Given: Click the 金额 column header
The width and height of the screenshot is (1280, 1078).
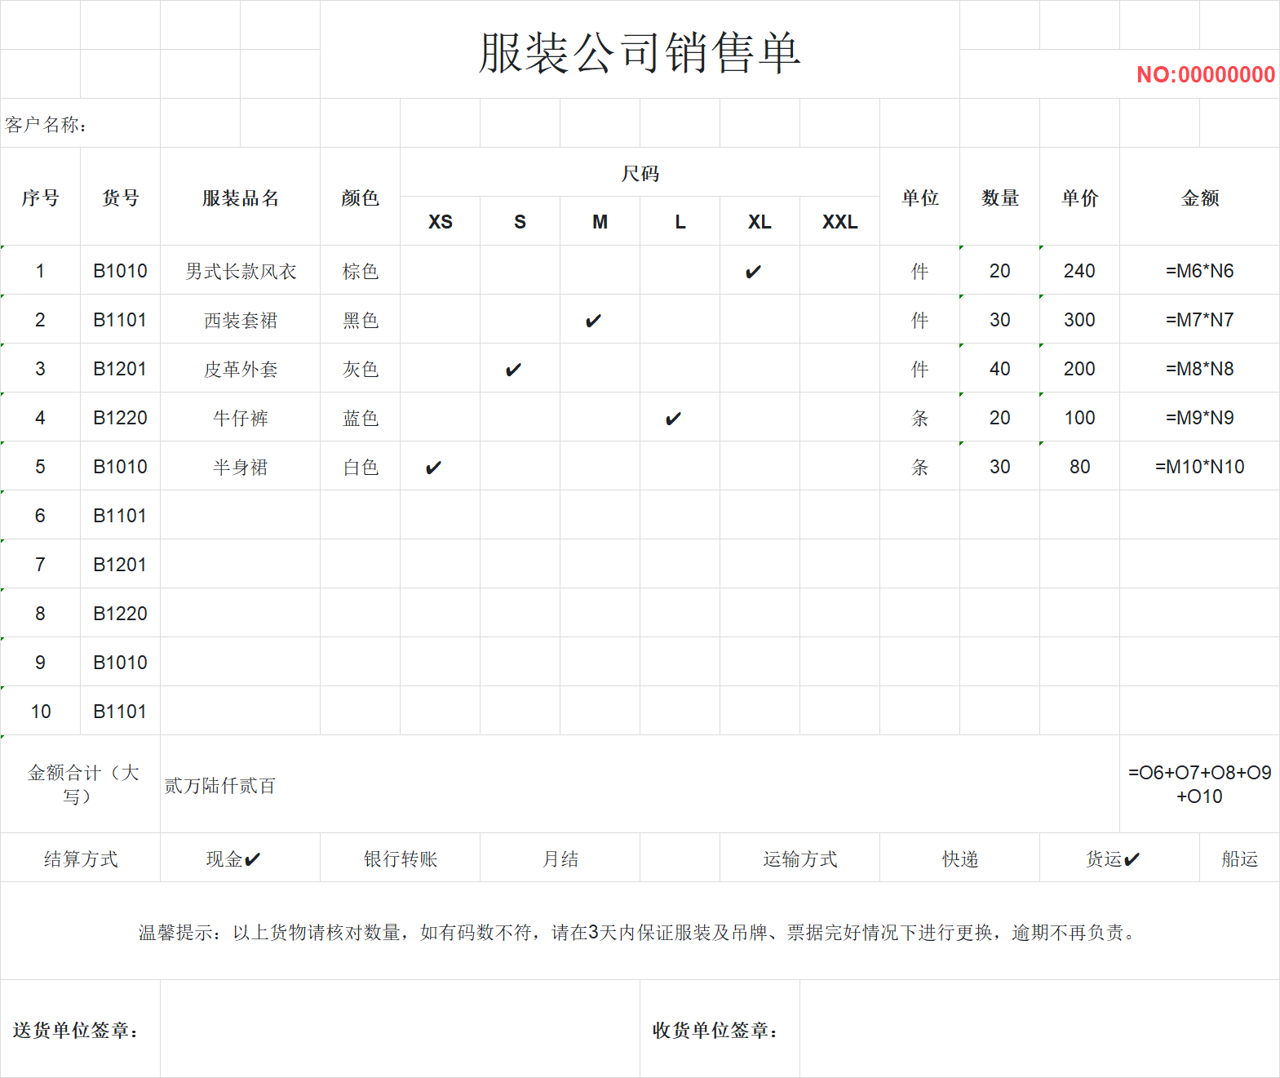Looking at the screenshot, I should pos(1199,197).
